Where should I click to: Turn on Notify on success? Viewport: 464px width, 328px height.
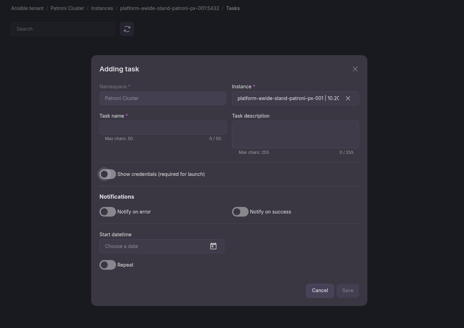tap(240, 211)
